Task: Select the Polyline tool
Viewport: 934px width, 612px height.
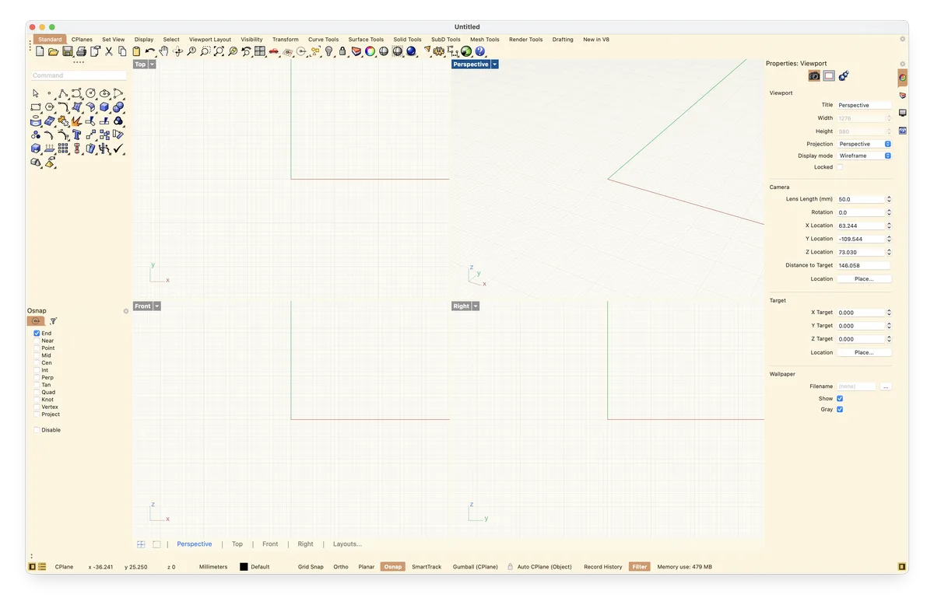Action: (63, 93)
